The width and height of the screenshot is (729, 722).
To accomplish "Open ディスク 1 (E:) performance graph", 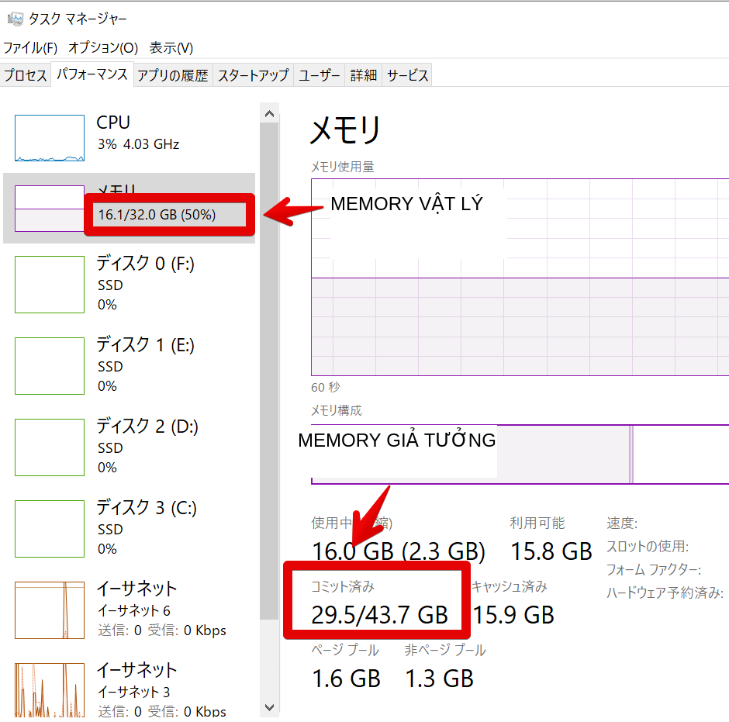I will click(50, 366).
